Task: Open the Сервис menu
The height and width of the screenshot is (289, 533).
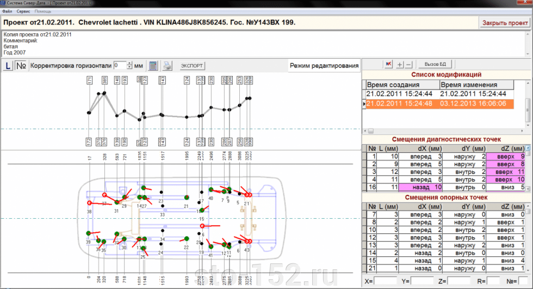Action: tap(23, 11)
